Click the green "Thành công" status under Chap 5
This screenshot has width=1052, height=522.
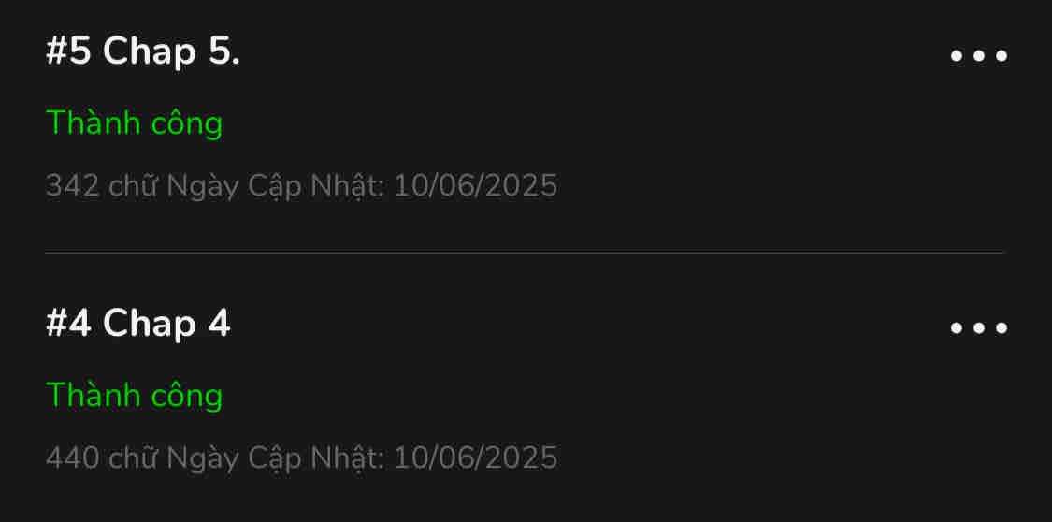[134, 123]
